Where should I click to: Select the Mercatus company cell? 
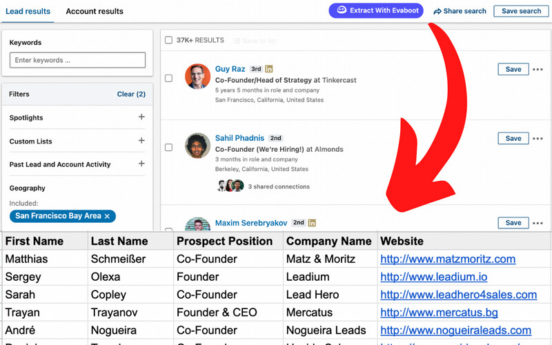pos(331,313)
